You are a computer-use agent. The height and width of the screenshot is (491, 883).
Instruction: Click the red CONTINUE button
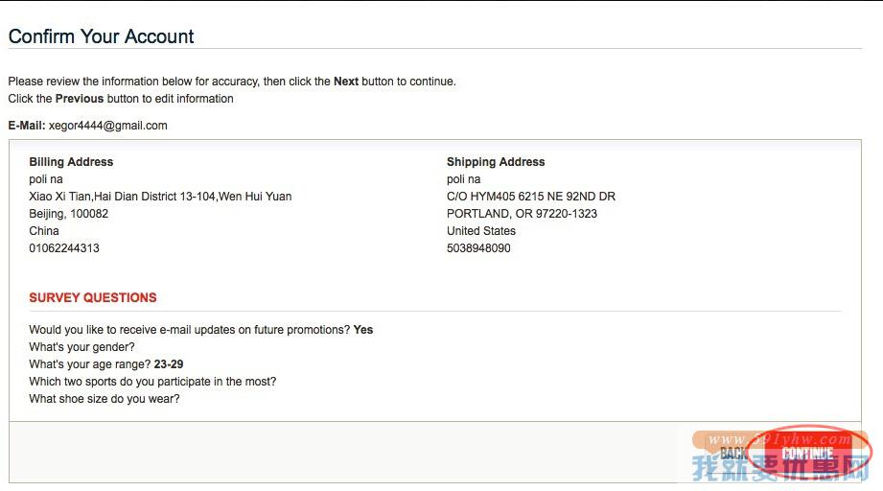click(806, 453)
